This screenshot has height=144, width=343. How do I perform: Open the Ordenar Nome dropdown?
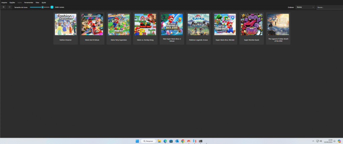click(x=305, y=7)
